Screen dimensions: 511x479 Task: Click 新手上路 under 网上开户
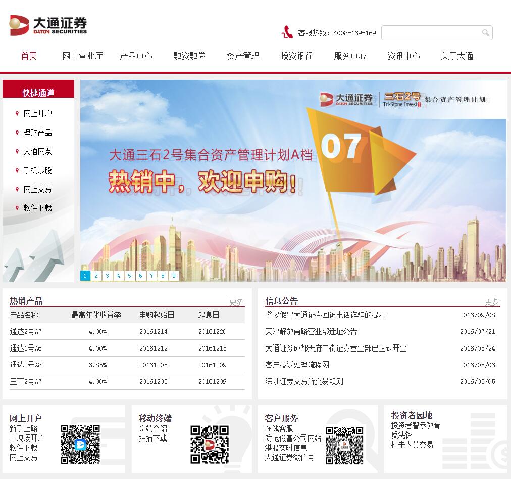(x=23, y=428)
